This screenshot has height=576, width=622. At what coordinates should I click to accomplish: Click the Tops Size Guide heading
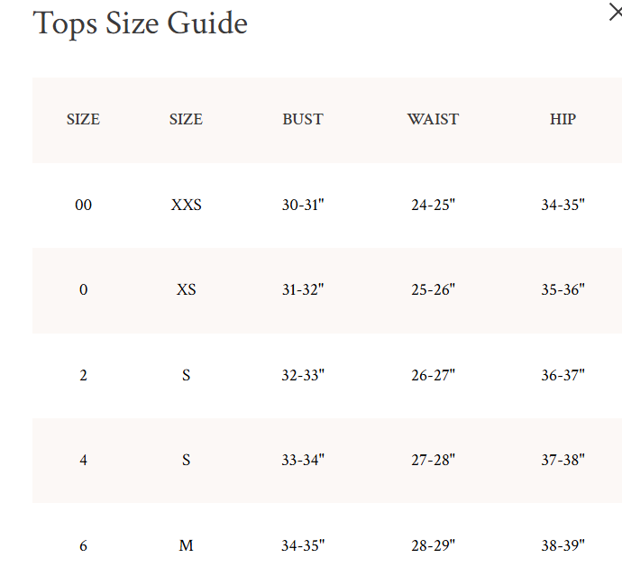tap(140, 23)
